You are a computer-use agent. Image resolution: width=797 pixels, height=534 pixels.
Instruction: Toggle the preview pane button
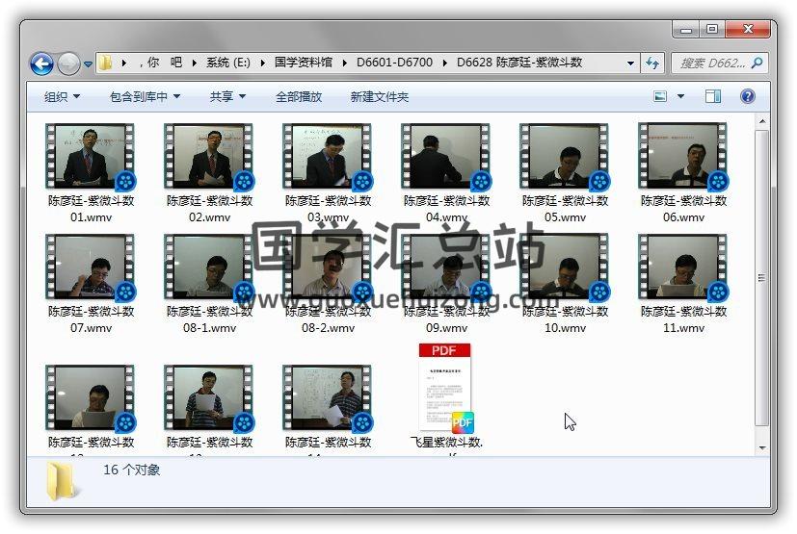click(713, 96)
